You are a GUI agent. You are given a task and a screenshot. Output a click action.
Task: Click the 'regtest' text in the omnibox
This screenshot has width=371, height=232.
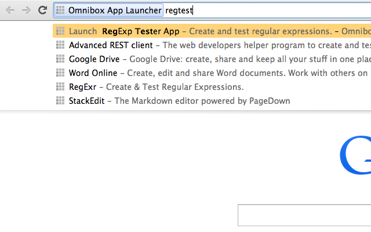[x=179, y=10]
